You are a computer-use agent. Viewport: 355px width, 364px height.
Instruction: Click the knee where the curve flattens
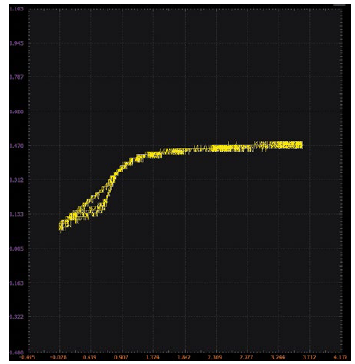tap(140, 158)
